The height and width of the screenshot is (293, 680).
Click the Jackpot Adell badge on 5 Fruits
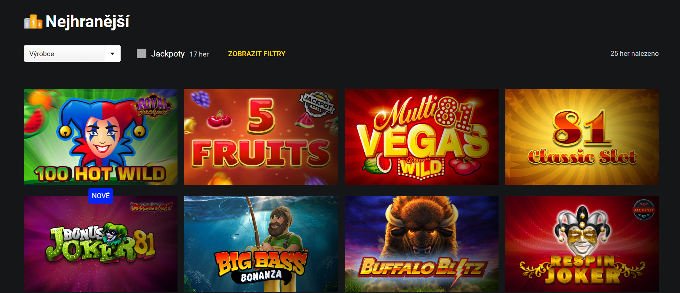(x=317, y=104)
